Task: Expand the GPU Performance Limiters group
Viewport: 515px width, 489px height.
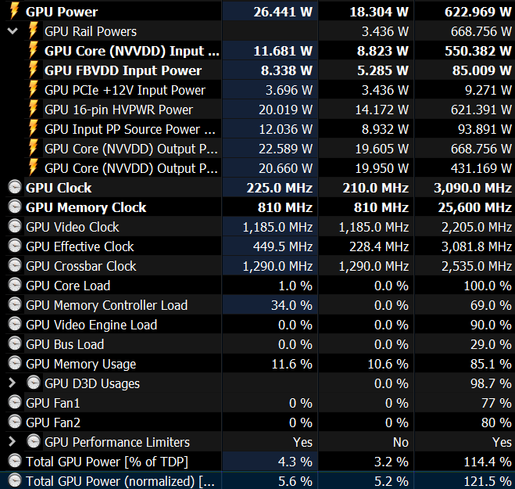Action: [13, 441]
